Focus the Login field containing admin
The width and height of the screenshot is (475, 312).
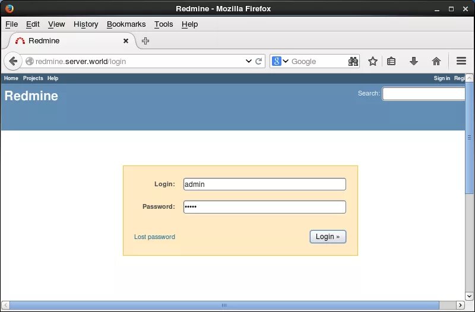(264, 184)
